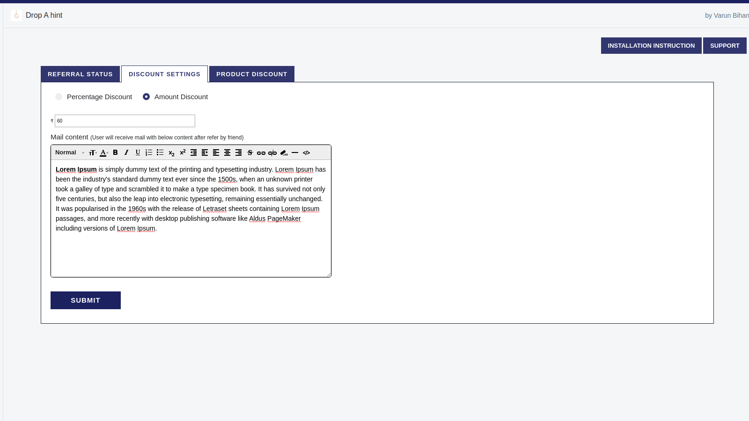The height and width of the screenshot is (421, 749).
Task: Go to the Product Discount tab
Action: [252, 74]
